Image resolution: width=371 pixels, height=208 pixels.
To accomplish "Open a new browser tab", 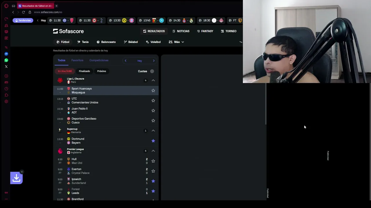I will (x=57, y=6).
